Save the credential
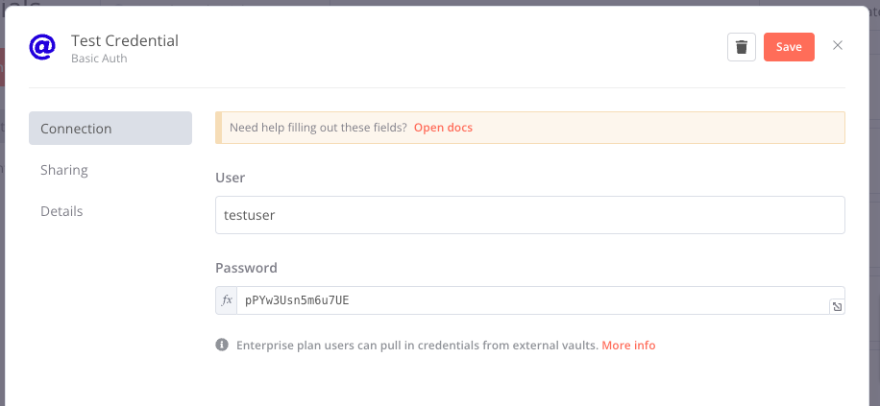Viewport: 880px width, 406px height. coord(789,47)
